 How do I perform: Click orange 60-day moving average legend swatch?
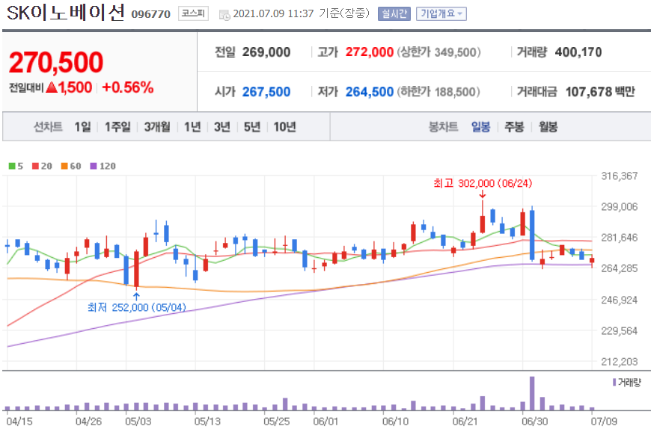tap(64, 166)
